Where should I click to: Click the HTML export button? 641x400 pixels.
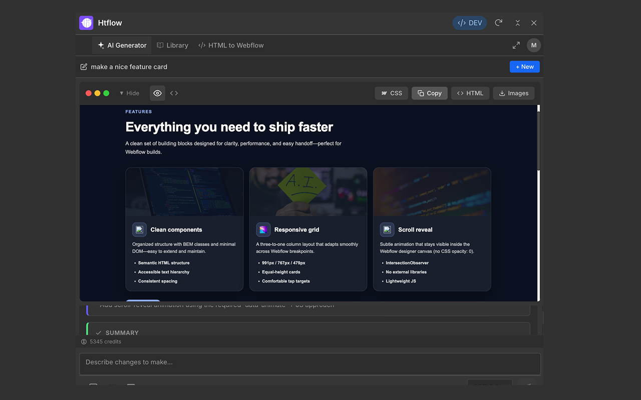point(470,93)
